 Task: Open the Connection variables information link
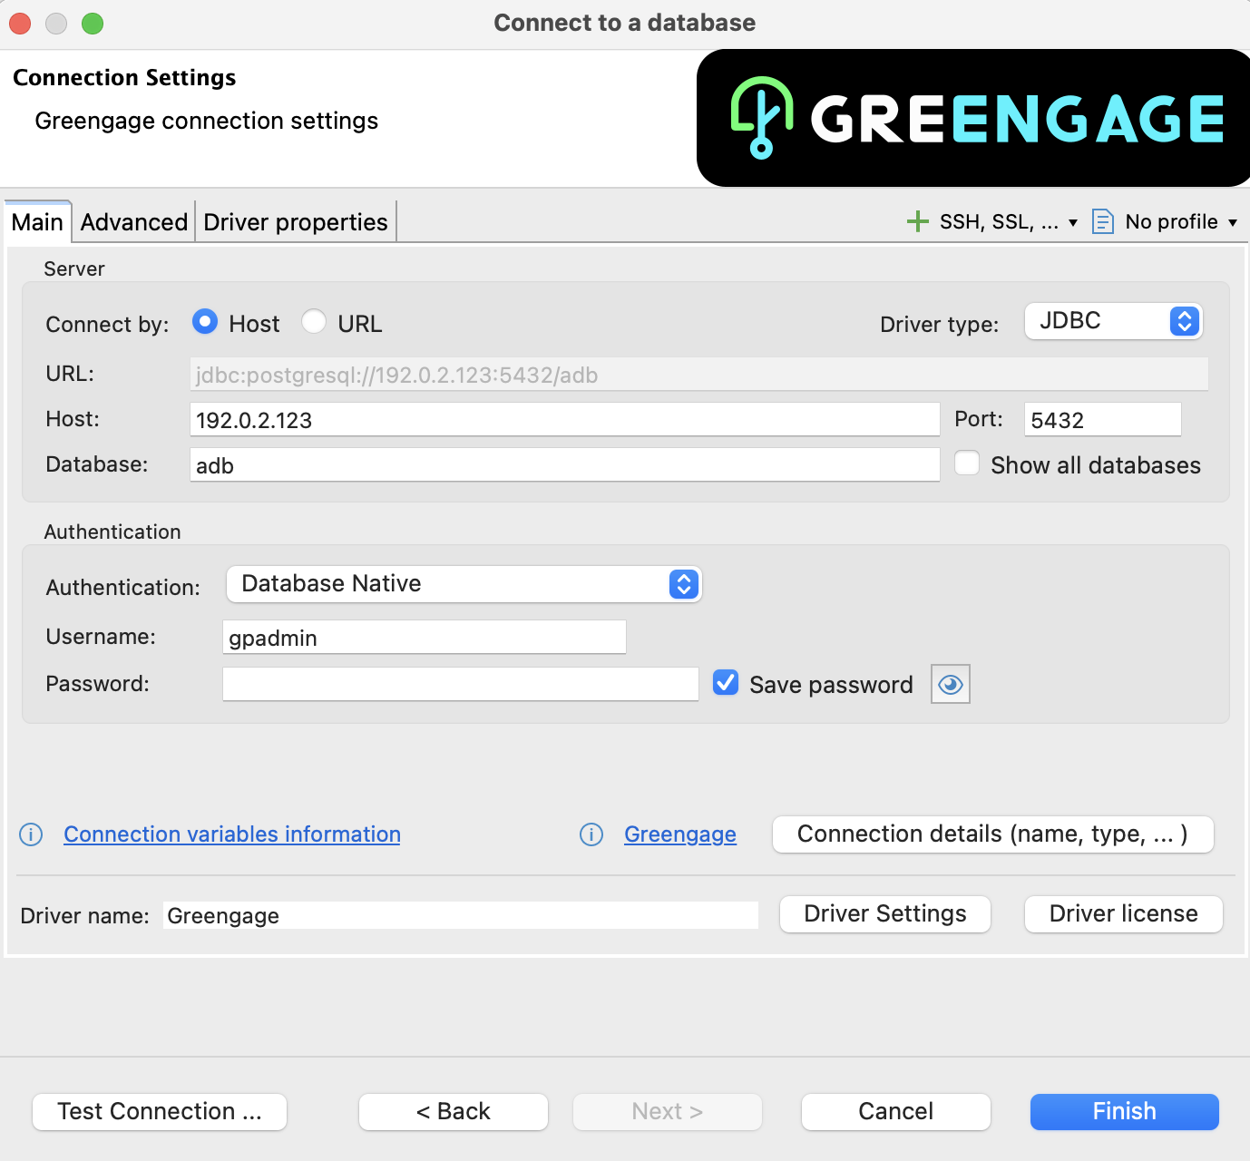(x=232, y=834)
